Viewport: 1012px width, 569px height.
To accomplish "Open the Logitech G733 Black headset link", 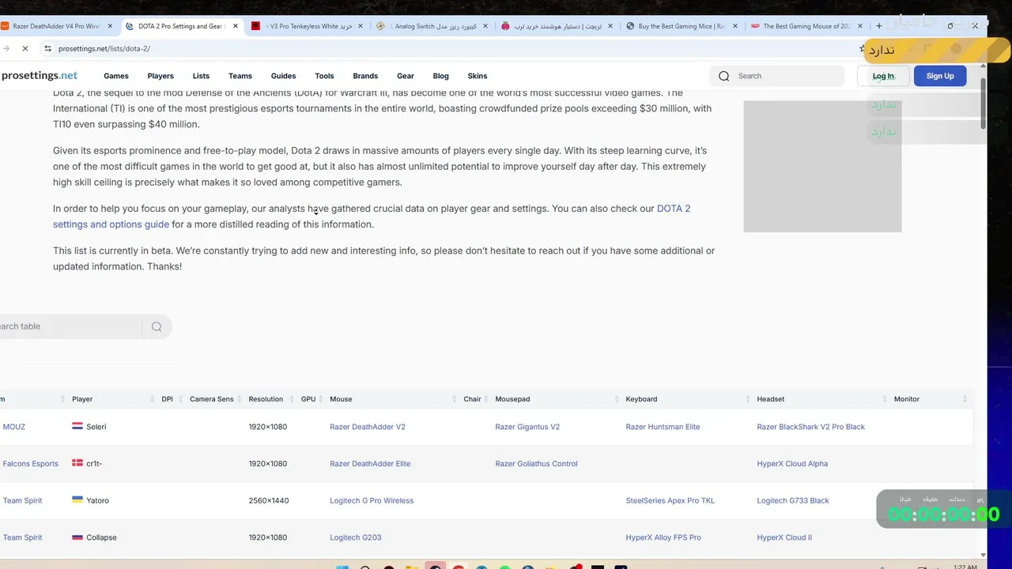I will pos(793,500).
